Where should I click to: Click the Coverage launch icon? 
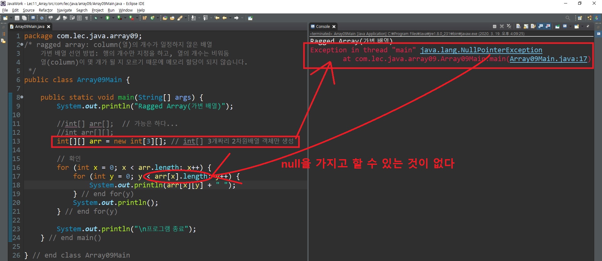click(119, 18)
